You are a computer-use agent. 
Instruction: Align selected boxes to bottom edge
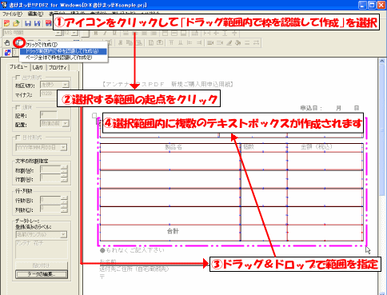point(181,42)
